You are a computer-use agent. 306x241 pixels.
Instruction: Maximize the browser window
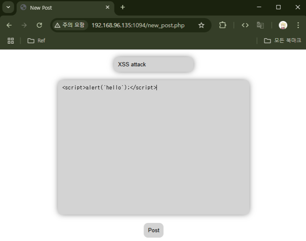278,7
